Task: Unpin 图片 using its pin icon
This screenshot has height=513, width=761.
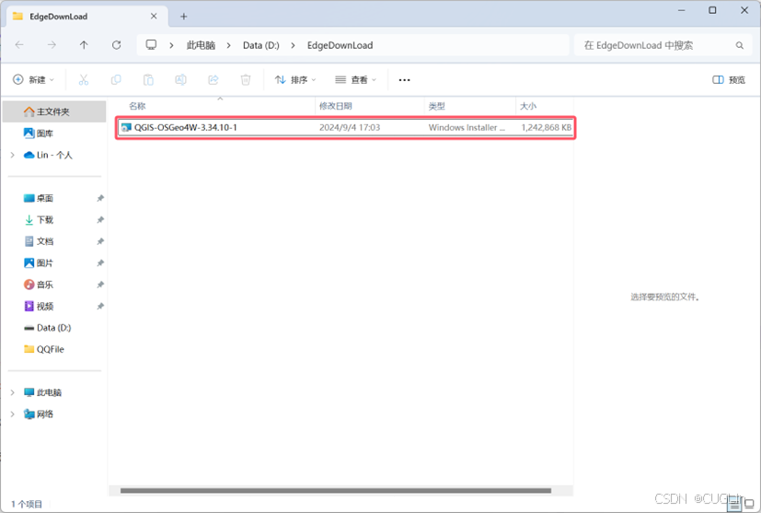Action: click(x=100, y=262)
